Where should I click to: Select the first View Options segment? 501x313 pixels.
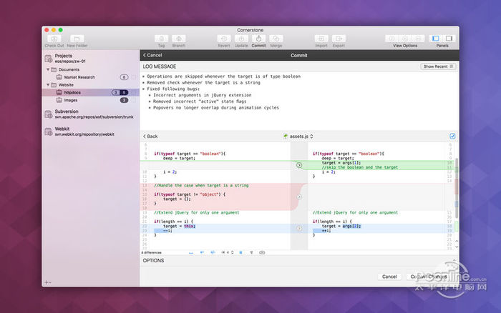pos(391,39)
